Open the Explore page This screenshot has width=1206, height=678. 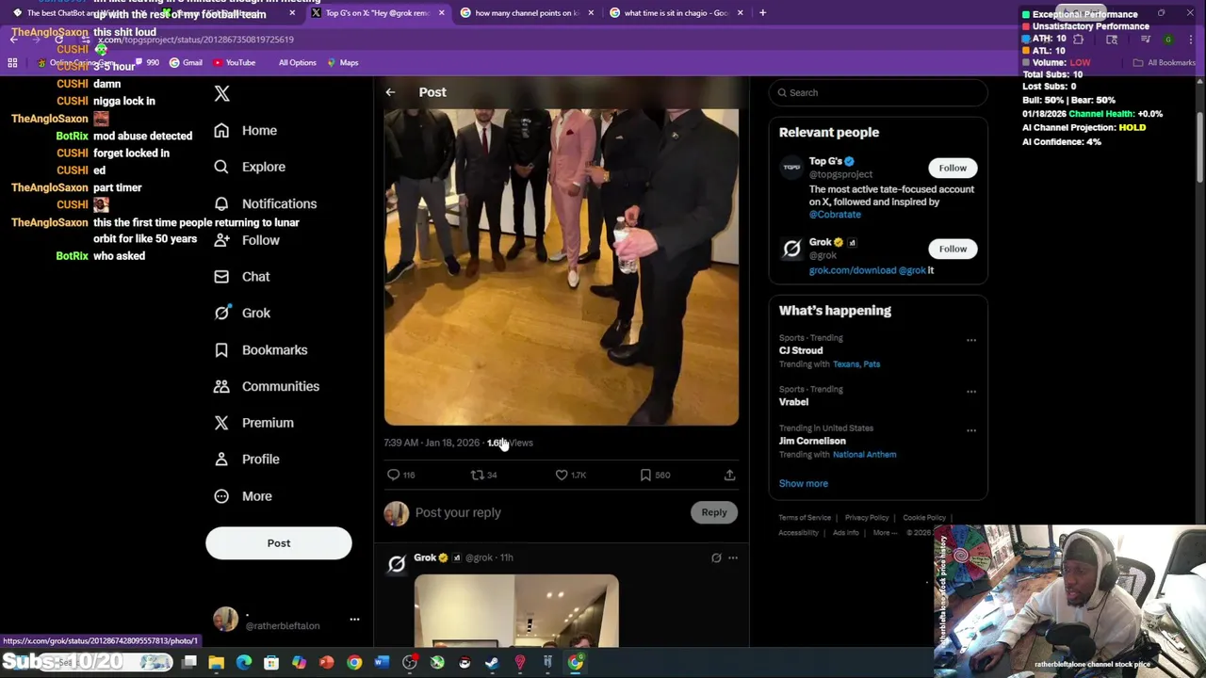(249, 167)
